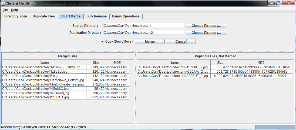
Task: Open the Help menu
Action: pos(14,10)
